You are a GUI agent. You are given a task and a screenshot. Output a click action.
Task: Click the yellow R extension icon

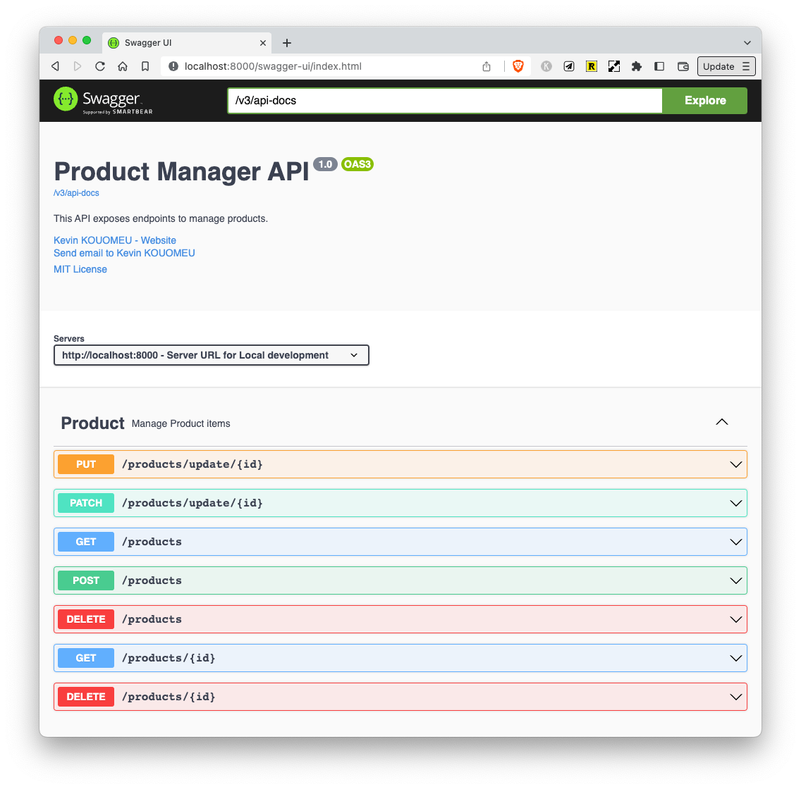(592, 66)
